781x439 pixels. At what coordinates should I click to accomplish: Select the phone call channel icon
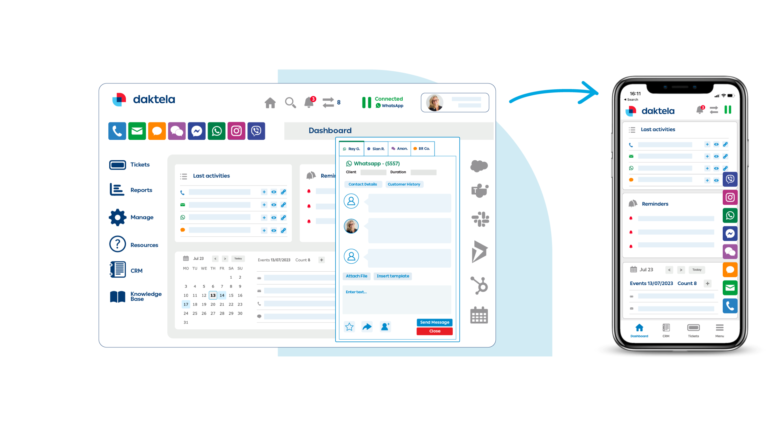click(x=117, y=131)
